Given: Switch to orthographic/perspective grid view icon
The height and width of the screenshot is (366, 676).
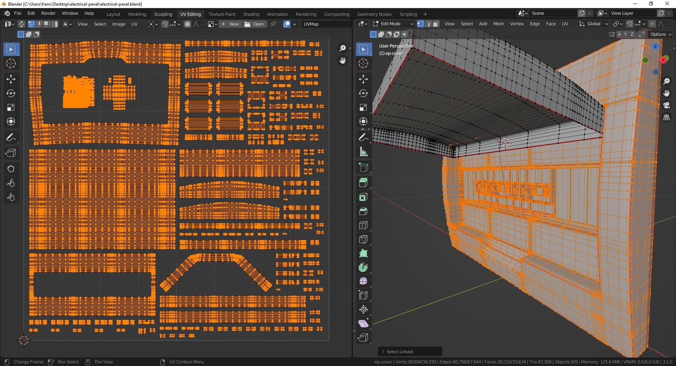Looking at the screenshot, I should pos(666,118).
